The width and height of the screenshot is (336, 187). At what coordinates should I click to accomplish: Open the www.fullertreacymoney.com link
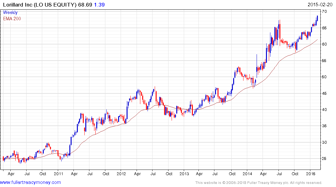(x=31, y=182)
